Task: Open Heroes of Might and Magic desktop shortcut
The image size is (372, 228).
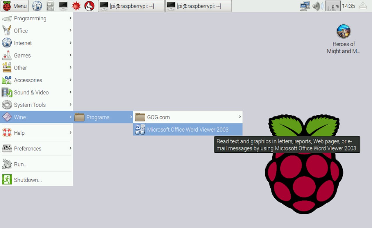Action: [x=344, y=39]
